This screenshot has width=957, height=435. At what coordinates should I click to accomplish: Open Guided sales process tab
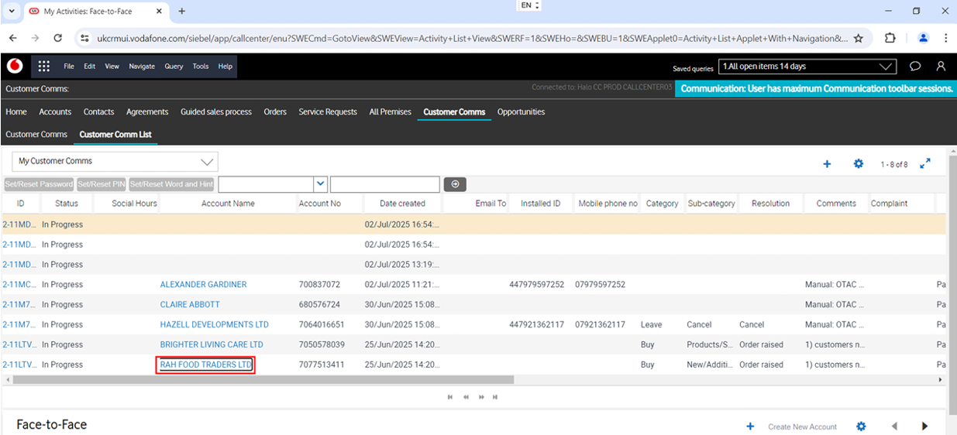216,112
